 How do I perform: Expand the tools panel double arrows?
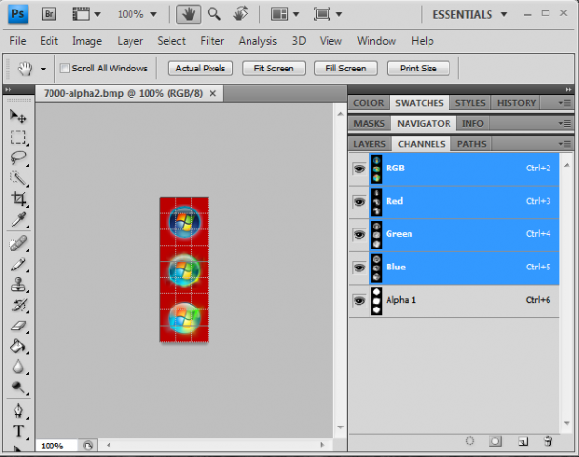click(9, 89)
